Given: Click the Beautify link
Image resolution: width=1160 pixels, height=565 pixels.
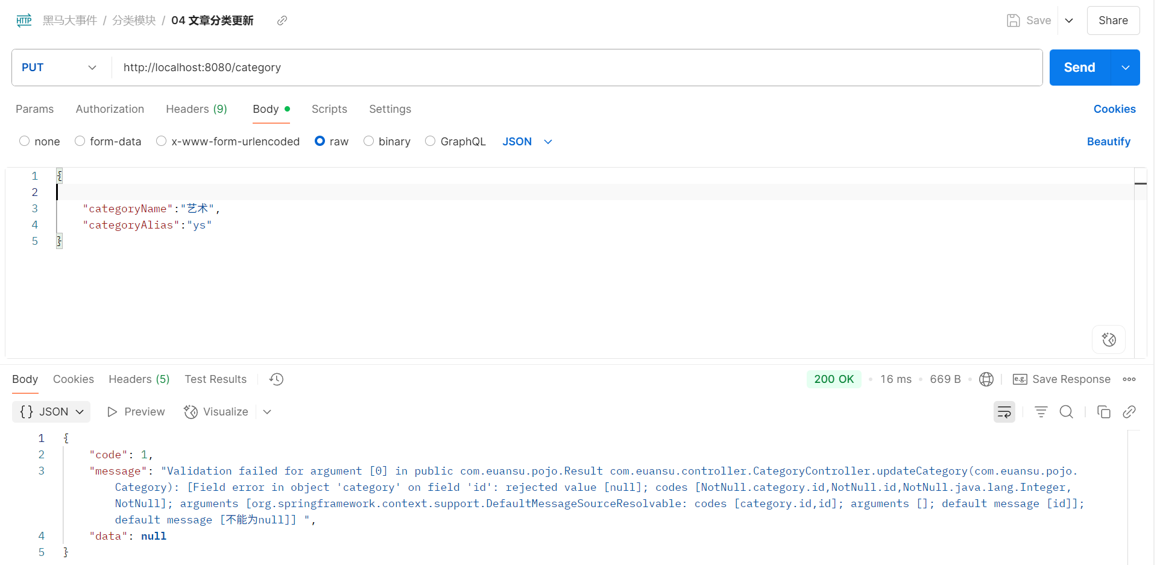Looking at the screenshot, I should pyautogui.click(x=1108, y=142).
